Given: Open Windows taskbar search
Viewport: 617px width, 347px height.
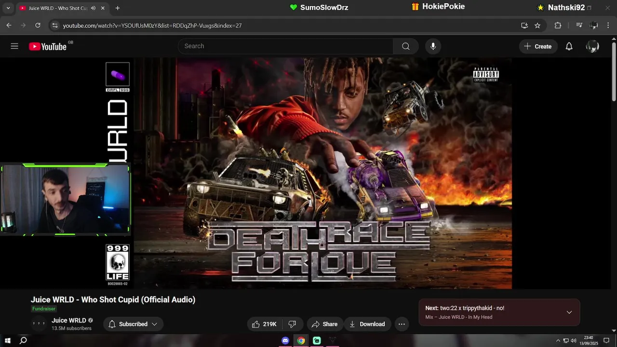Looking at the screenshot, I should pos(23,341).
